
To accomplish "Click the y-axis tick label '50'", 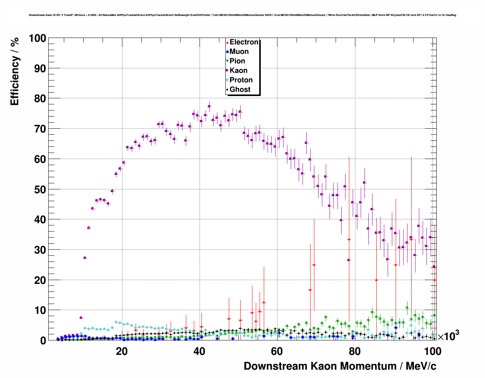I will click(x=40, y=189).
